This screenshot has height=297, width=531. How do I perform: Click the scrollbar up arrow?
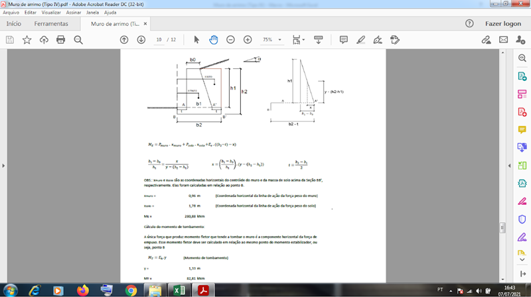tap(502, 52)
